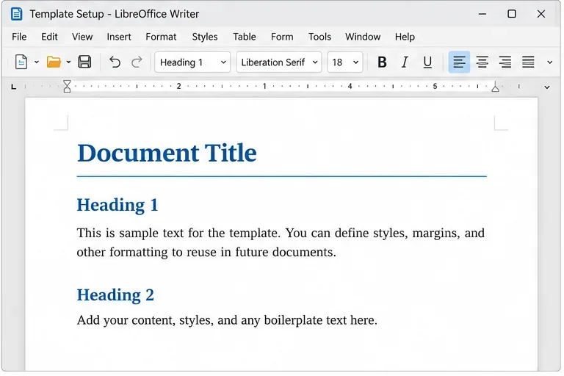Redo the last undone action
This screenshot has height=376, width=564.
[137, 62]
